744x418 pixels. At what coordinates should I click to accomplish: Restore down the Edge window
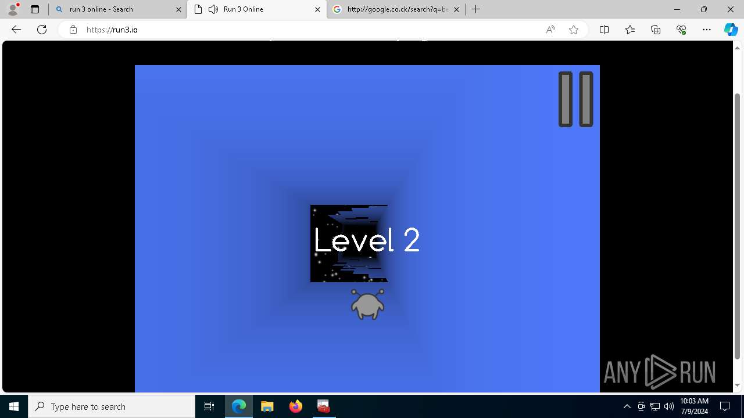click(704, 9)
